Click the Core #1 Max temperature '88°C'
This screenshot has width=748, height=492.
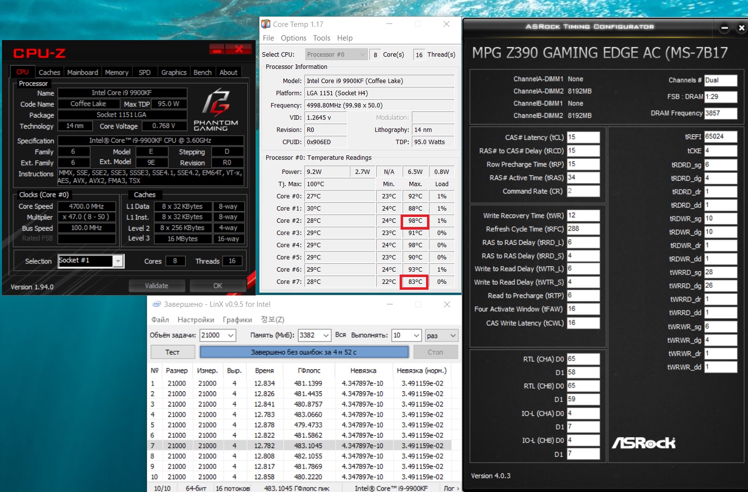[415, 209]
